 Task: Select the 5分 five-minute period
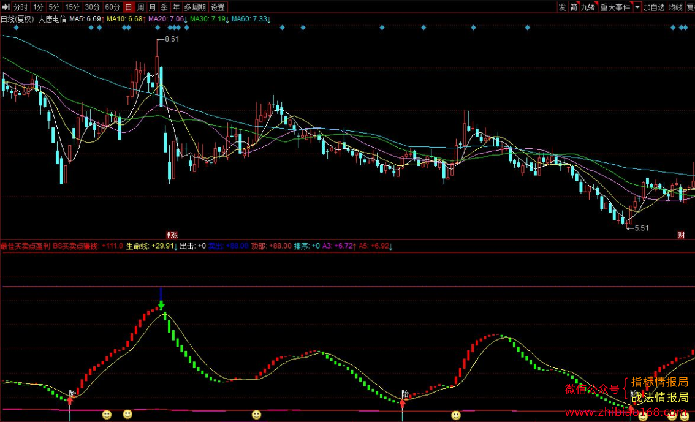54,7
